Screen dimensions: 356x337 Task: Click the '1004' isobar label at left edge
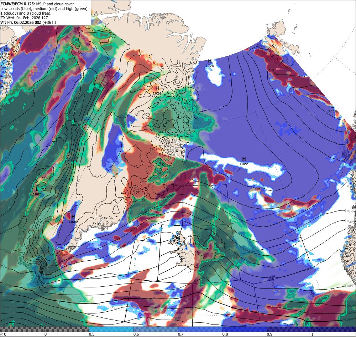(x=7, y=252)
